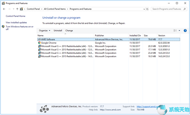Click the back navigation arrow
Image resolution: width=190 pixels, height=115 pixels.
click(4, 9)
